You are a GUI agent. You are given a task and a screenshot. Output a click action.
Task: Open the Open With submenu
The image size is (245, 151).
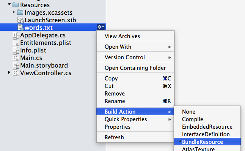click(135, 47)
